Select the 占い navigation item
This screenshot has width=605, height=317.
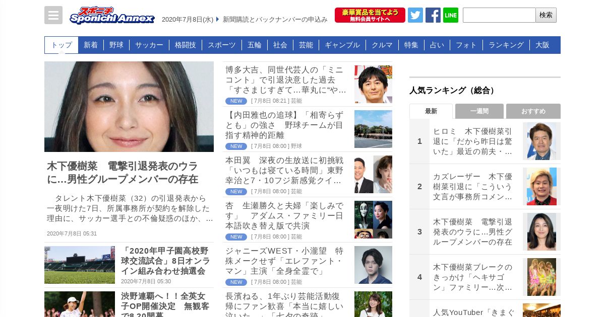437,45
